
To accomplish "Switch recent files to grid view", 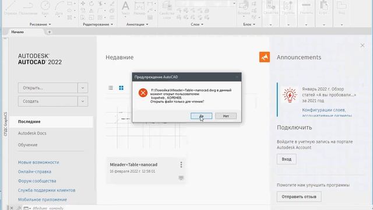I will point(121,88).
